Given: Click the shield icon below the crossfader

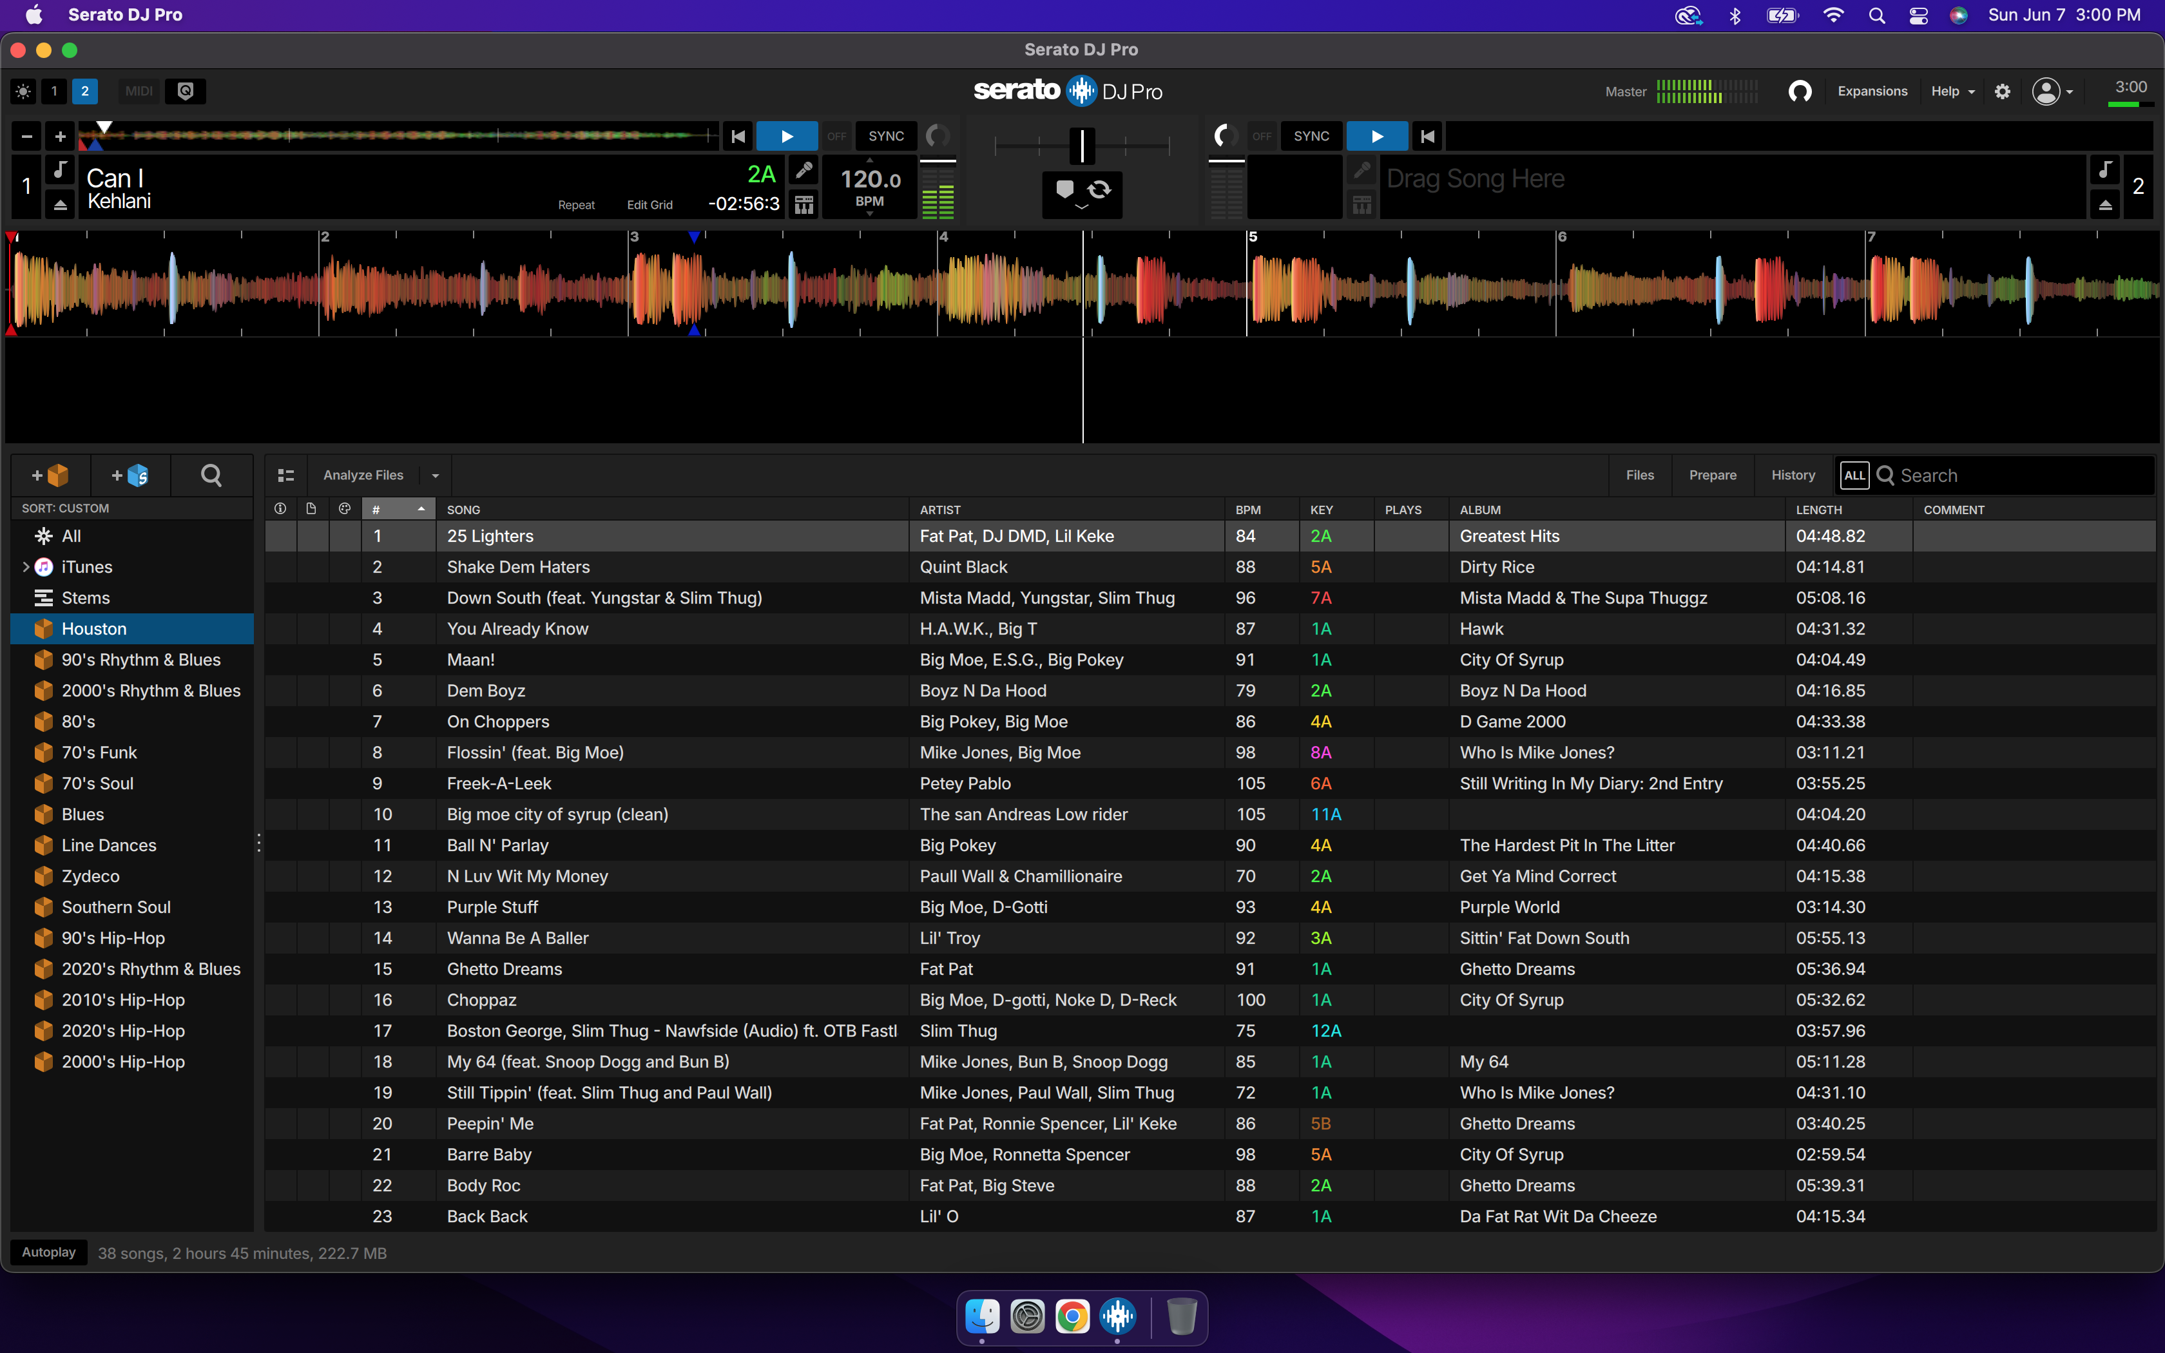Looking at the screenshot, I should pyautogui.click(x=1064, y=189).
